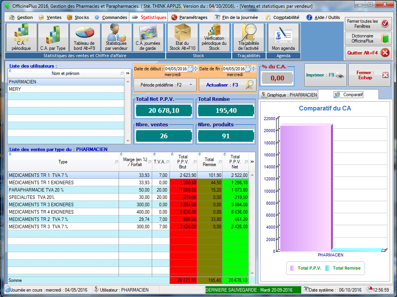Expand user list columns chevron
The height and width of the screenshot is (297, 397).
(x=127, y=73)
